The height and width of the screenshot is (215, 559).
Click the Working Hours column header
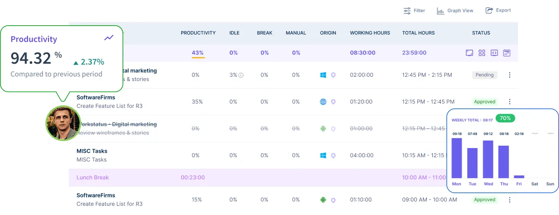370,33
